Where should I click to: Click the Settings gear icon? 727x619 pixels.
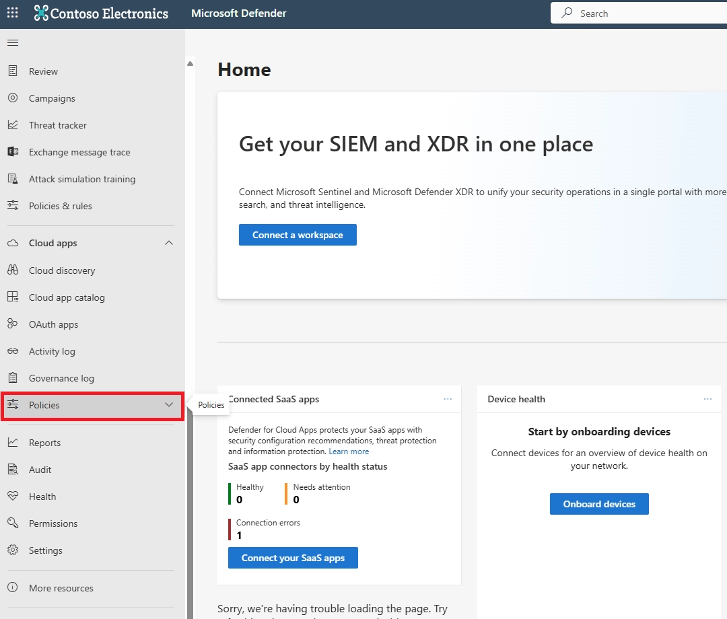pos(13,550)
